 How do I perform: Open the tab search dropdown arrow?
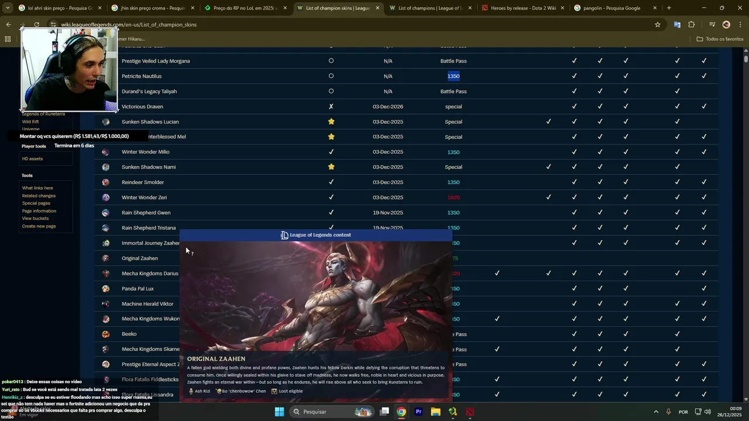tap(8, 8)
